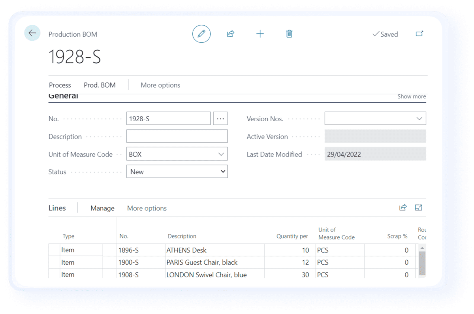The image size is (474, 314).
Task: Click the lines scrollbar up arrow
Action: coord(422,248)
